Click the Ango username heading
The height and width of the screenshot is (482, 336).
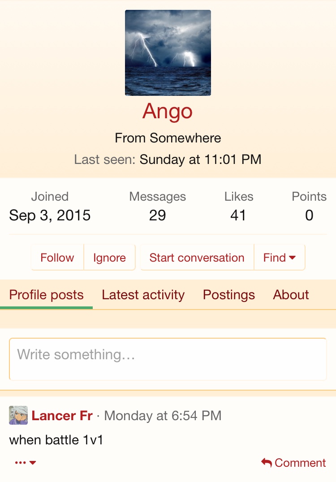(x=168, y=111)
